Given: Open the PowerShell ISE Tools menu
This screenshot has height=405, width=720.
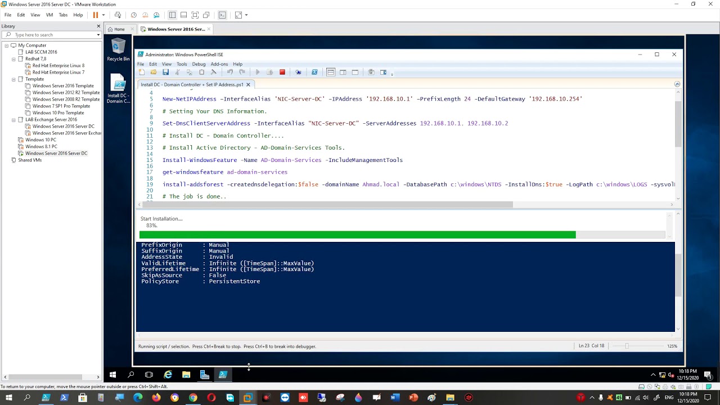Looking at the screenshot, I should coord(182,64).
